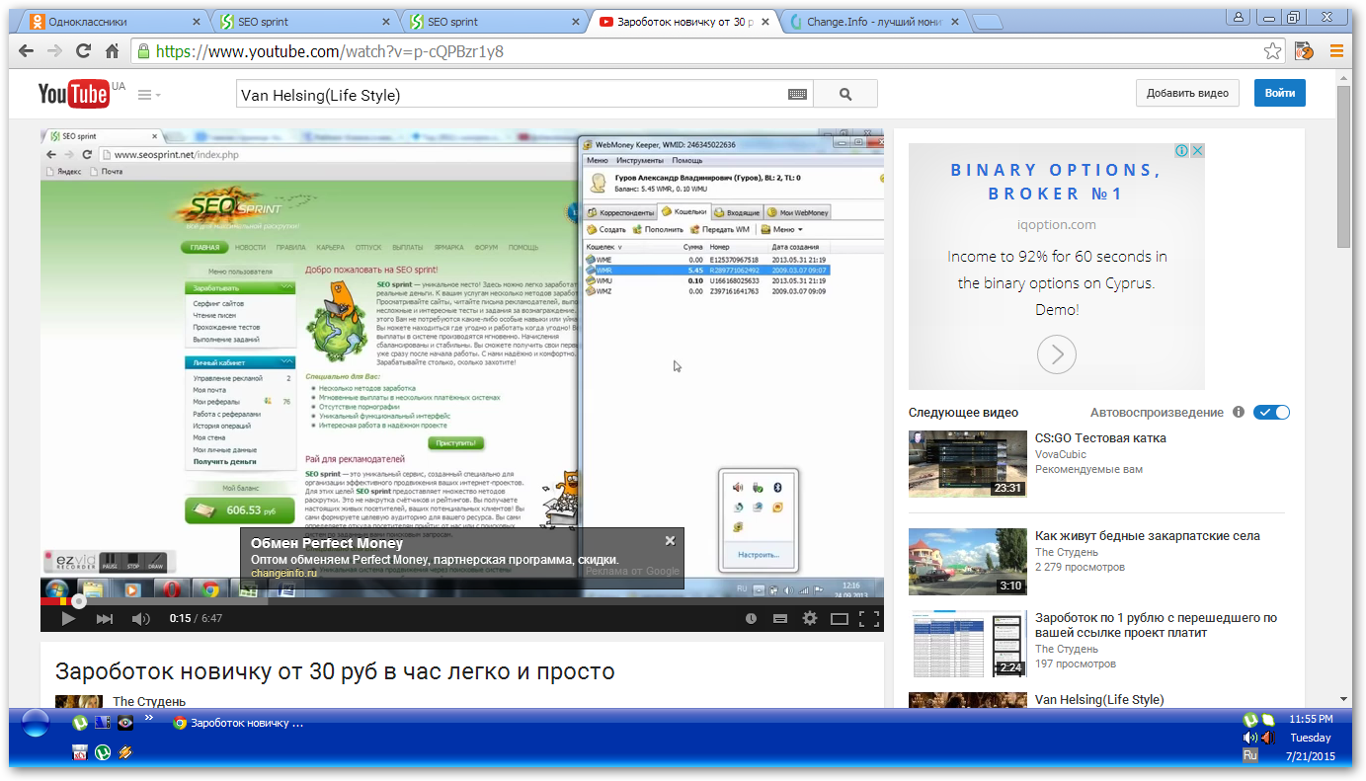Skip to the next video

click(105, 618)
